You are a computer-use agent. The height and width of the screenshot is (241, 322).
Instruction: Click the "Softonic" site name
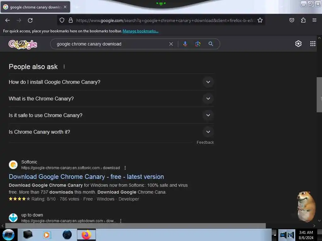[x=29, y=162]
